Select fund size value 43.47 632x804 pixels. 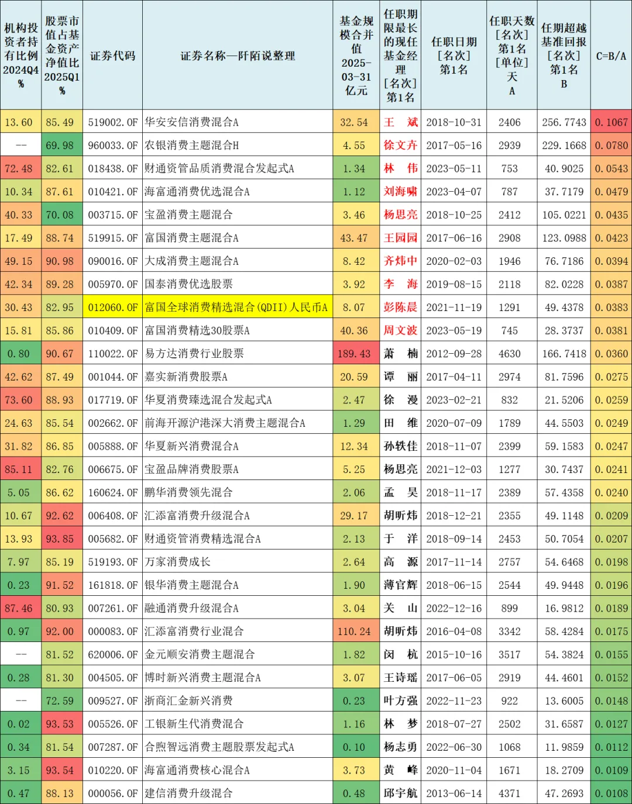point(354,238)
